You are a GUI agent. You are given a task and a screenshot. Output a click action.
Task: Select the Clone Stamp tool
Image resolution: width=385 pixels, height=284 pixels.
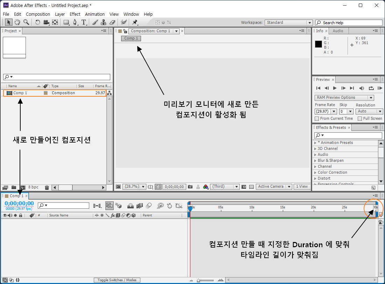(103, 22)
